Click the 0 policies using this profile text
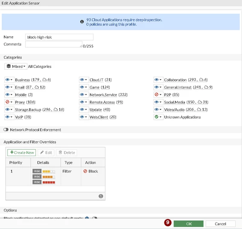This screenshot has height=229, width=242. (111, 24)
